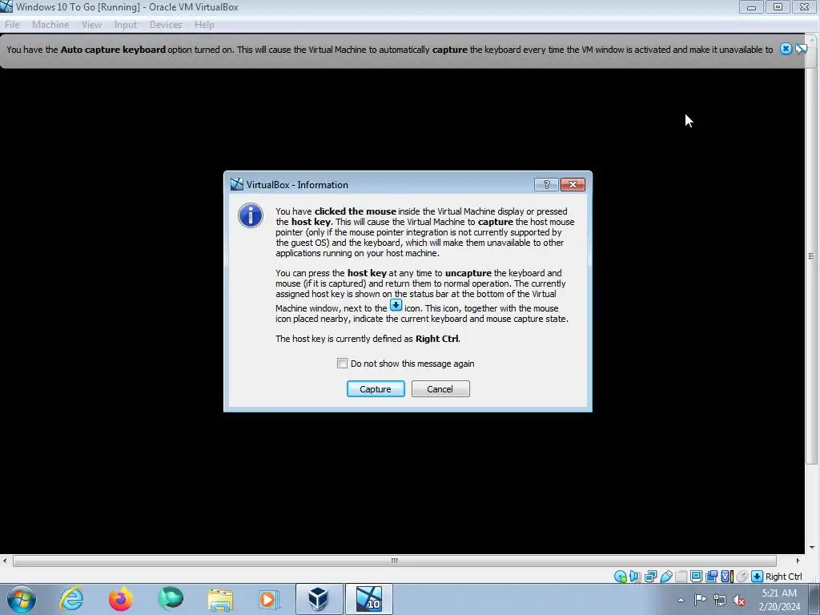Click the mouse integration status icon
Viewport: 820px width, 615px height.
point(742,577)
